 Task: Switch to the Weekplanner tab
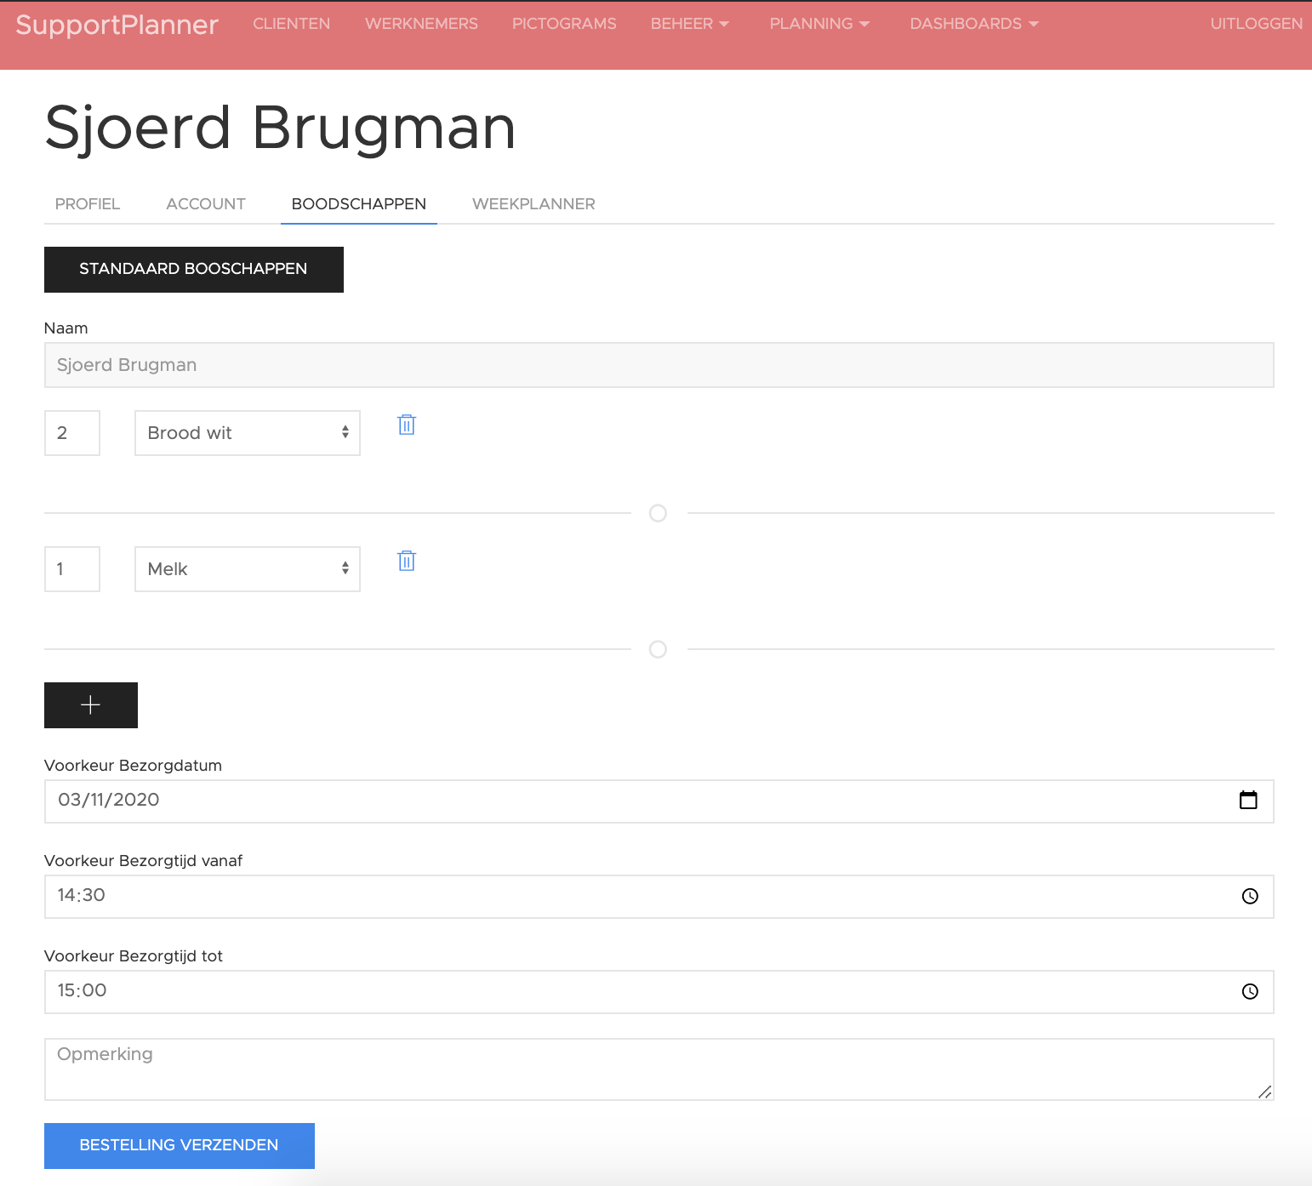[533, 204]
